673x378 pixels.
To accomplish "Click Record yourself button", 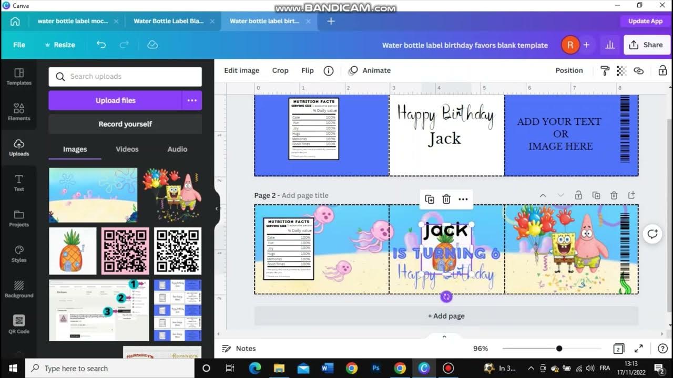I will click(x=125, y=124).
